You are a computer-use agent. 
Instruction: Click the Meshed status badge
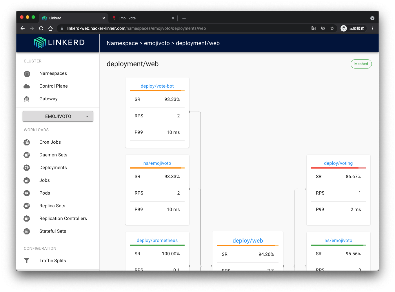click(361, 64)
